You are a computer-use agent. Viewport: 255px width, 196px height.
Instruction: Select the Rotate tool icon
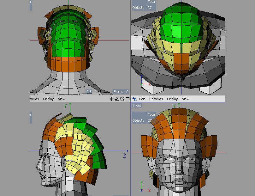point(122,99)
